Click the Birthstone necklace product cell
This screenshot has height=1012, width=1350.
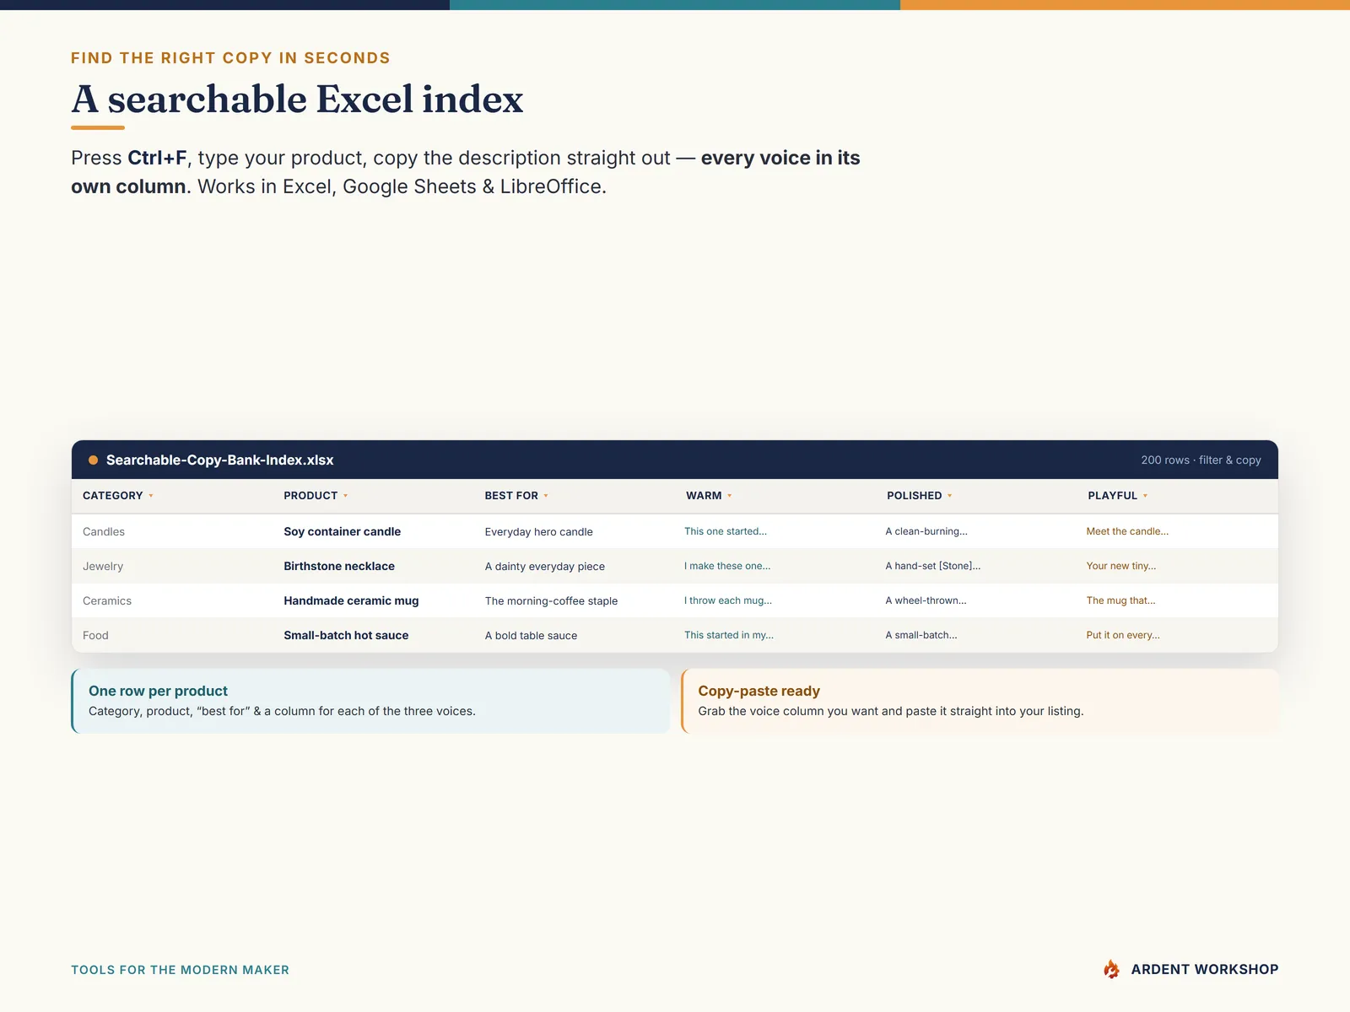pyautogui.click(x=339, y=566)
